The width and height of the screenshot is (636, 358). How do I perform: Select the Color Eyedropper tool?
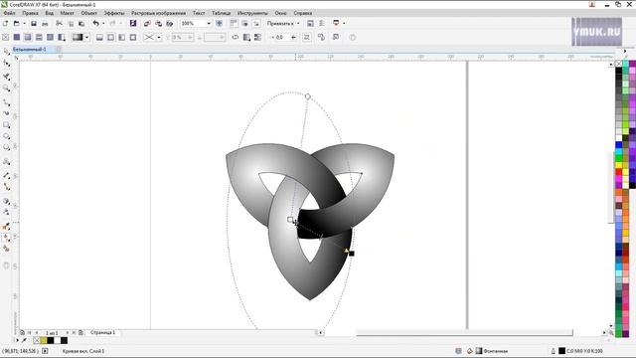click(6, 227)
